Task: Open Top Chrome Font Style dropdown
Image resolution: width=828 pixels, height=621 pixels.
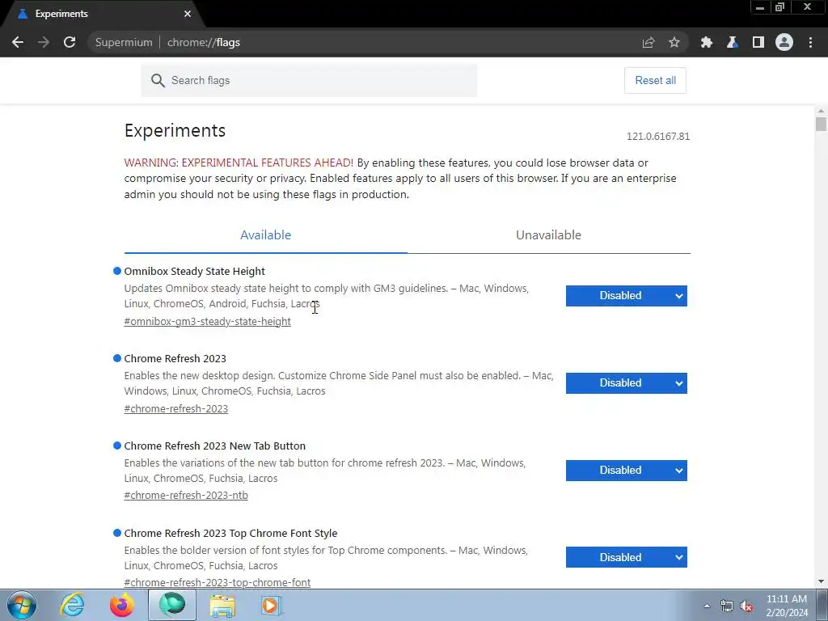Action: coord(627,557)
